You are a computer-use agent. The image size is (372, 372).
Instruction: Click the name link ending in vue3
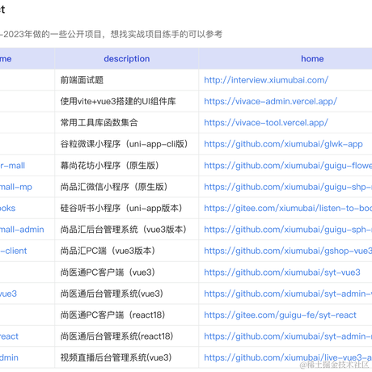point(8,294)
